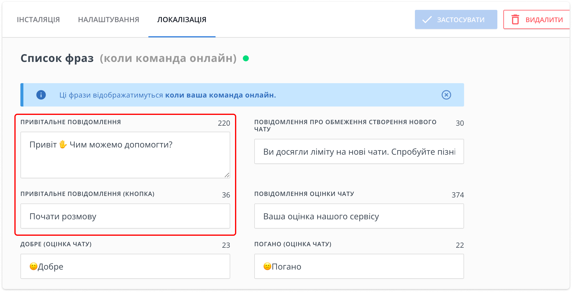
Task: Click the confused emoji next to Погано
Action: click(x=267, y=266)
